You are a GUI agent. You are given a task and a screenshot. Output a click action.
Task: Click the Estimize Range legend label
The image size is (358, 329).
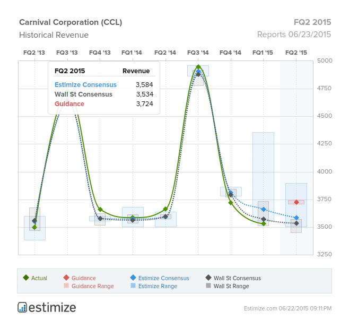(x=158, y=286)
